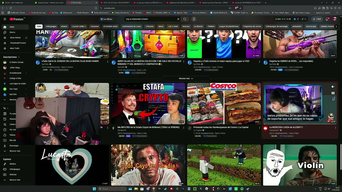The image size is (342, 192).
Task: Run search with the magnifier button
Action: pyautogui.click(x=185, y=19)
